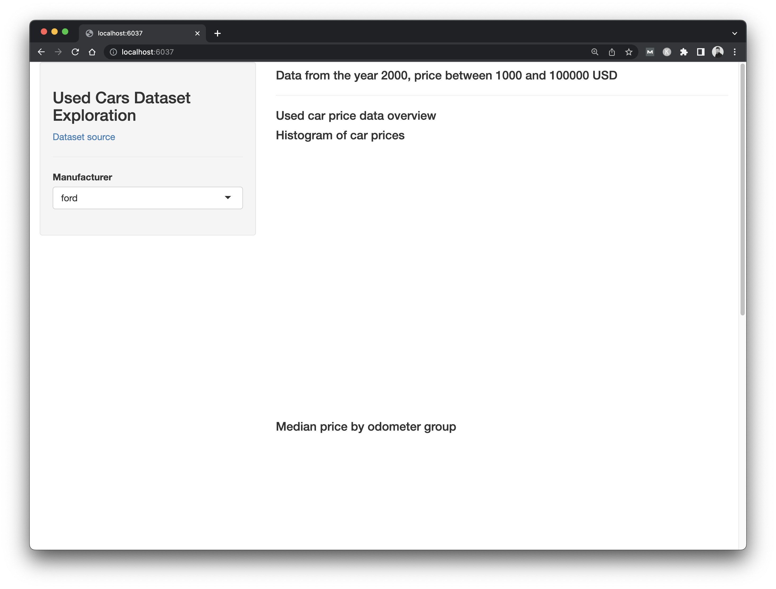Open a new tab with plus button
776x589 pixels.
pyautogui.click(x=218, y=33)
